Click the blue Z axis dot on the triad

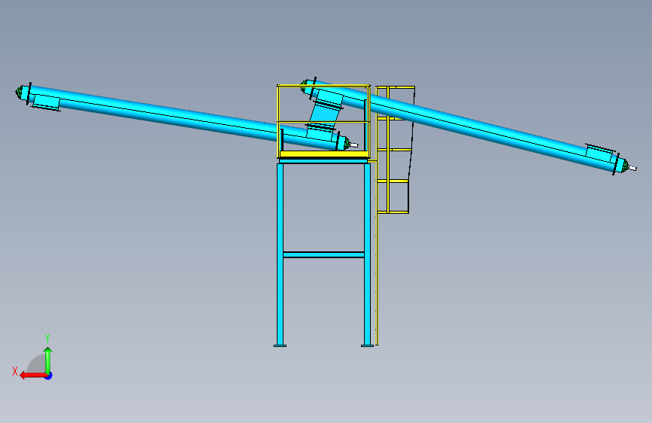pyautogui.click(x=49, y=376)
